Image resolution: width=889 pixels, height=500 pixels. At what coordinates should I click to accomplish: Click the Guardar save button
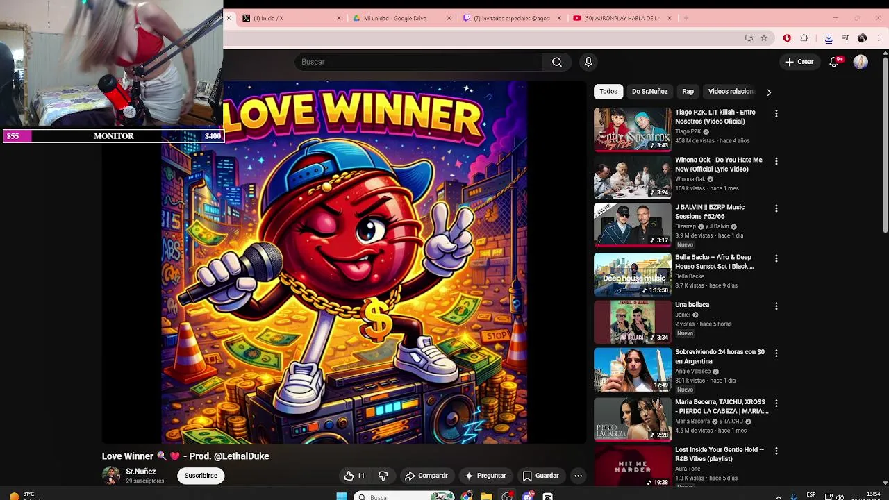point(540,476)
